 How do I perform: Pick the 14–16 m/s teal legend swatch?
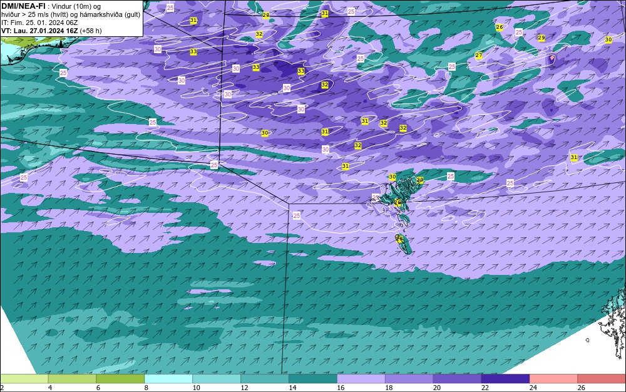click(x=313, y=379)
